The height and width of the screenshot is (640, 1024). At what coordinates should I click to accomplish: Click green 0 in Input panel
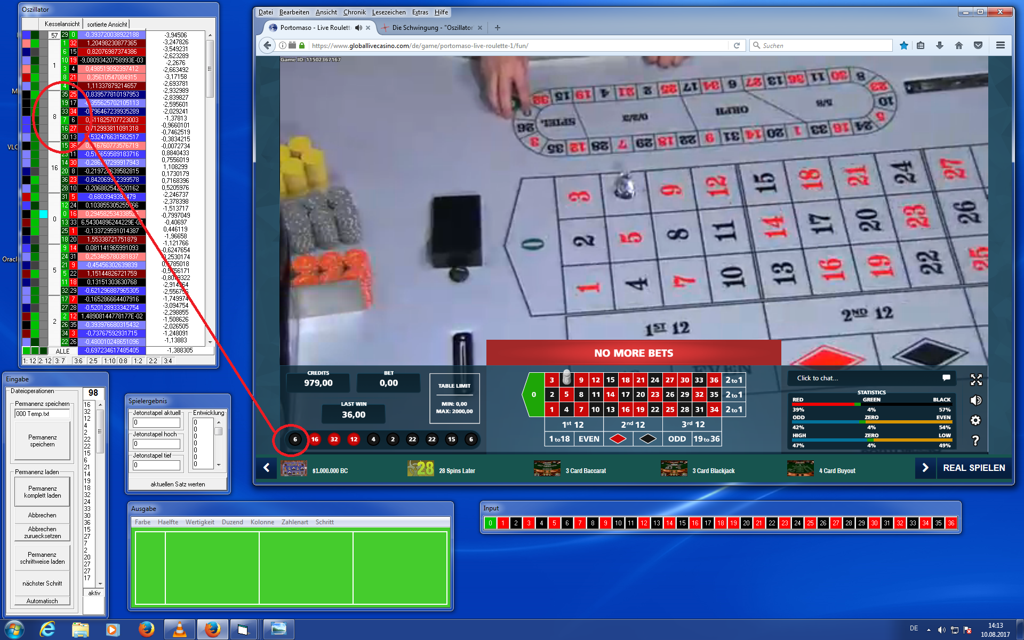pyautogui.click(x=490, y=523)
